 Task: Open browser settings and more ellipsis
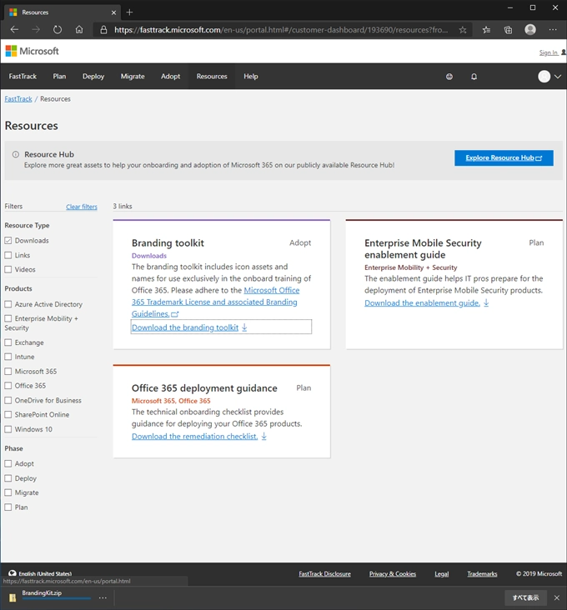pyautogui.click(x=553, y=29)
